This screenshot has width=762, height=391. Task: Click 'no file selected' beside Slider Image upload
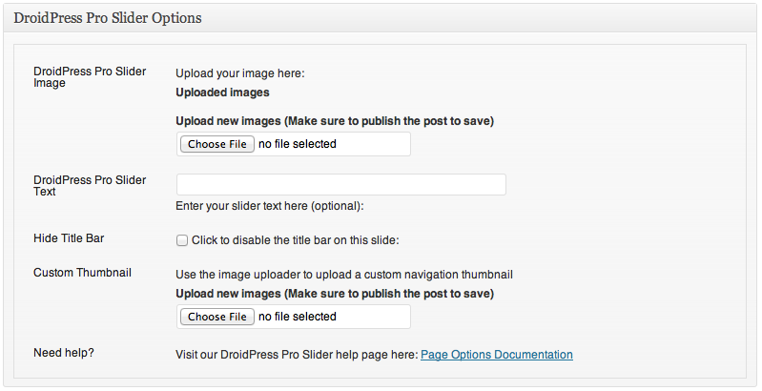pos(298,144)
